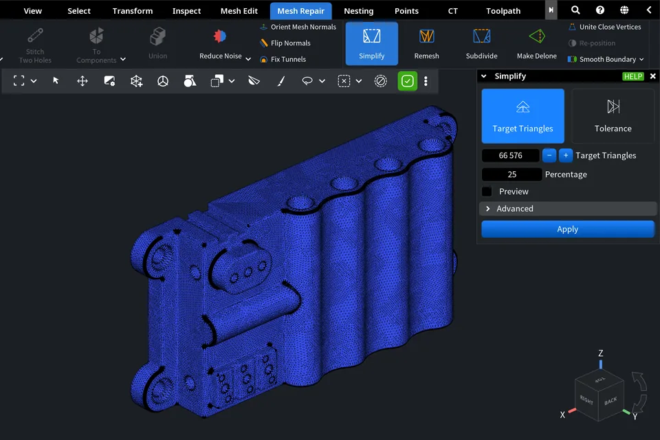This screenshot has width=660, height=440.
Task: Collapse the Simplify panel header chevron
Action: pyautogui.click(x=483, y=76)
